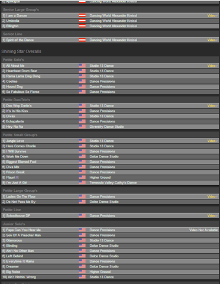The width and height of the screenshot is (220, 284).
Task: Click Austrian flag next to Umbrella entry
Action: click(82, 21)
